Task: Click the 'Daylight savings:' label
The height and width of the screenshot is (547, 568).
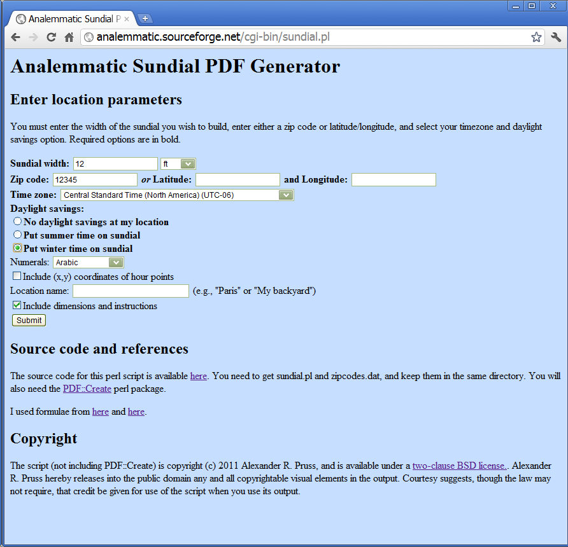Action: 47,209
